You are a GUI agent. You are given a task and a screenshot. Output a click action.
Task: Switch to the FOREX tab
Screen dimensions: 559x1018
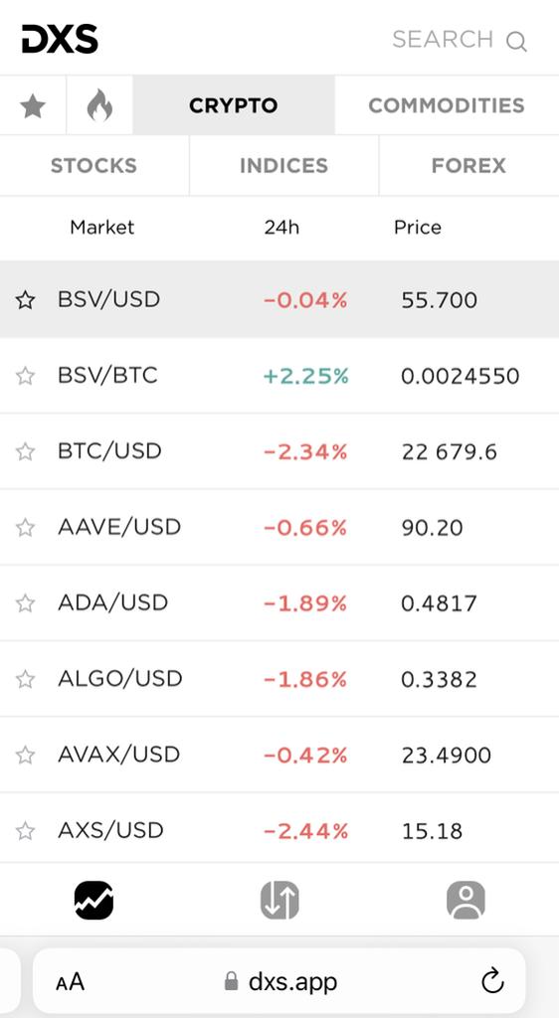click(468, 166)
